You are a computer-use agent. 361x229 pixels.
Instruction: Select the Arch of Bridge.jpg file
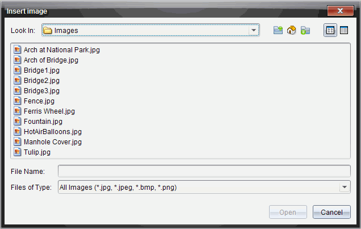[x=51, y=60]
